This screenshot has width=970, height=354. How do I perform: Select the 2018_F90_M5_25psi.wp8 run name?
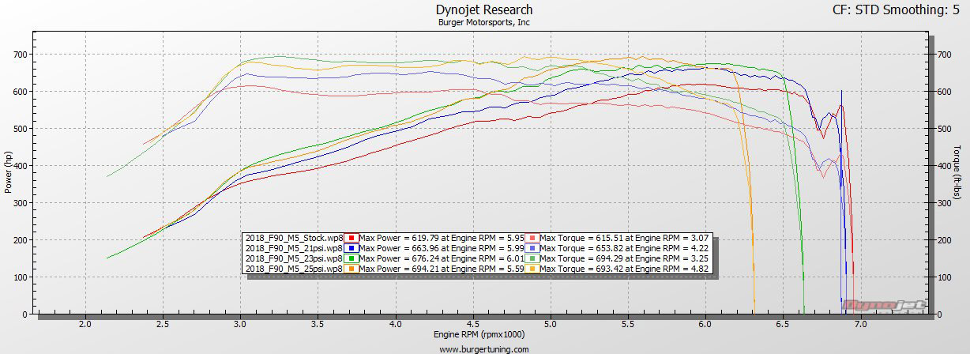(294, 269)
